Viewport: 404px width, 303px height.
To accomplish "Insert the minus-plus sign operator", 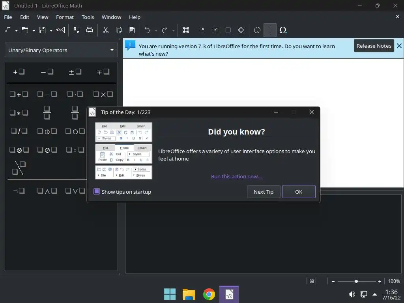I will coord(103,72).
